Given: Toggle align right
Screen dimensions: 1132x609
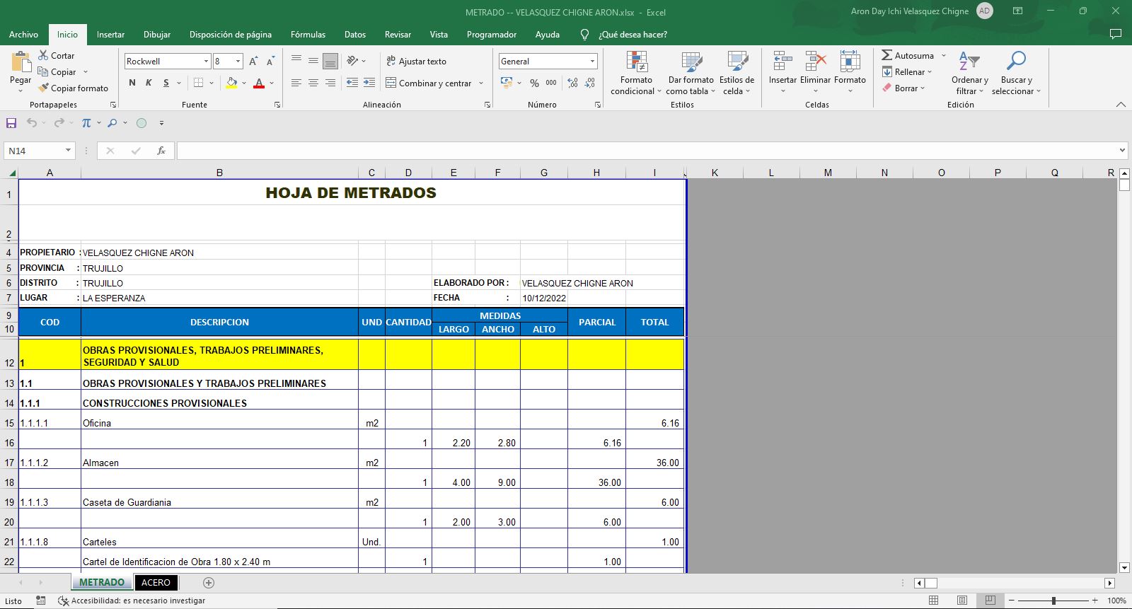Looking at the screenshot, I should pos(330,83).
